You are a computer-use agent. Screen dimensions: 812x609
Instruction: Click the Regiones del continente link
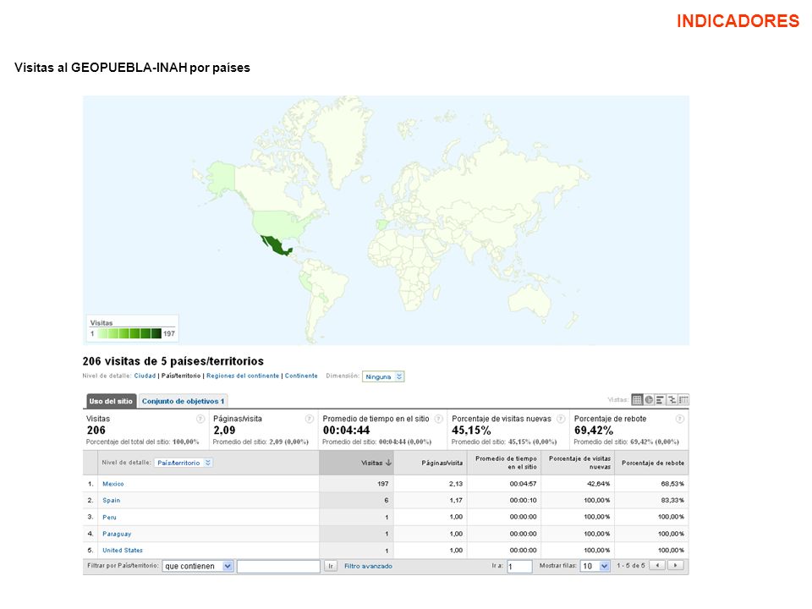243,376
